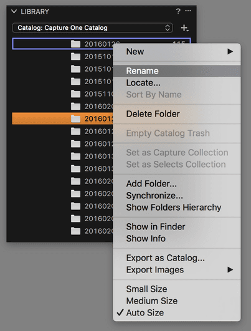Open the Library panel three-dots options menu
This screenshot has width=251, height=331.
click(x=188, y=11)
